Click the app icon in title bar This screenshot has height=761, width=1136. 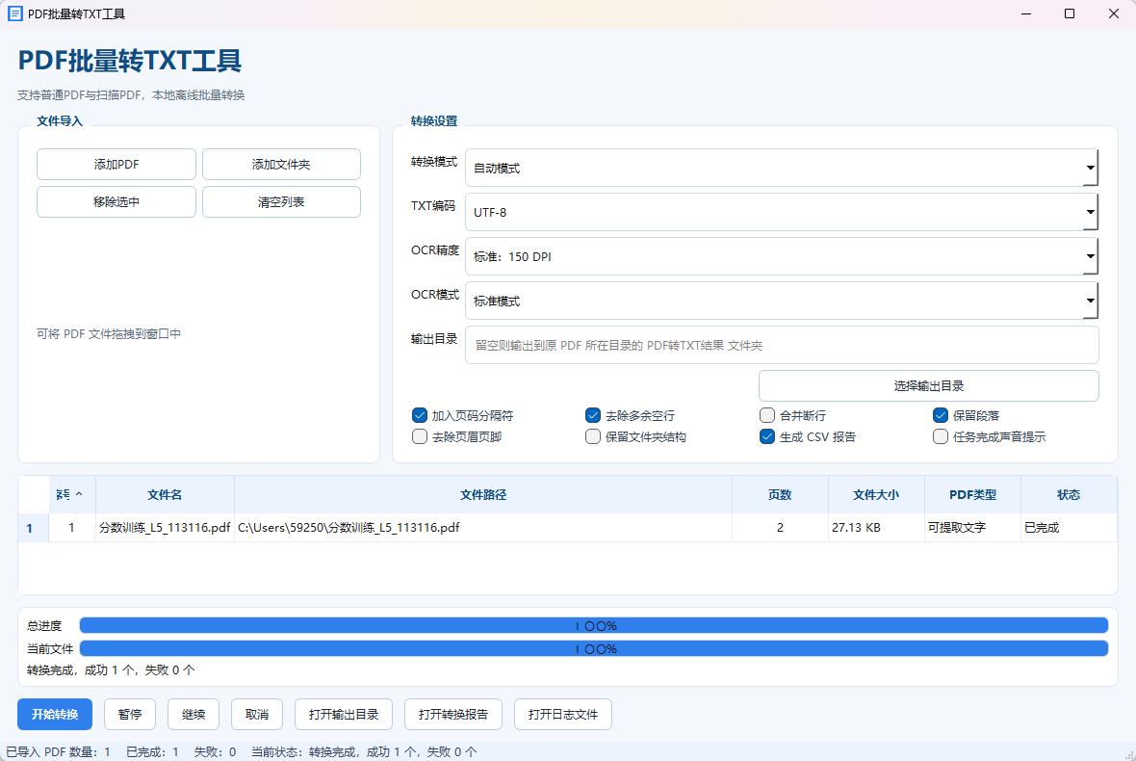(14, 13)
